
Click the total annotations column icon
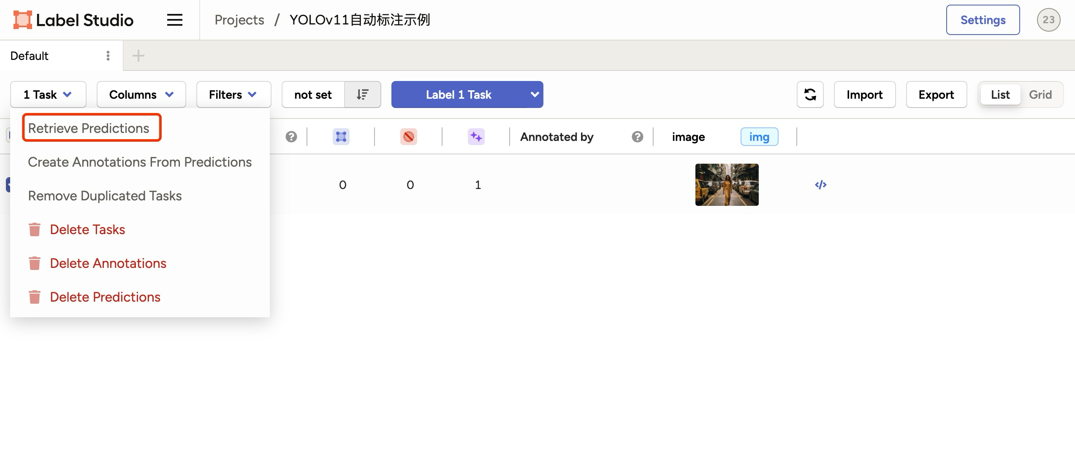click(341, 137)
